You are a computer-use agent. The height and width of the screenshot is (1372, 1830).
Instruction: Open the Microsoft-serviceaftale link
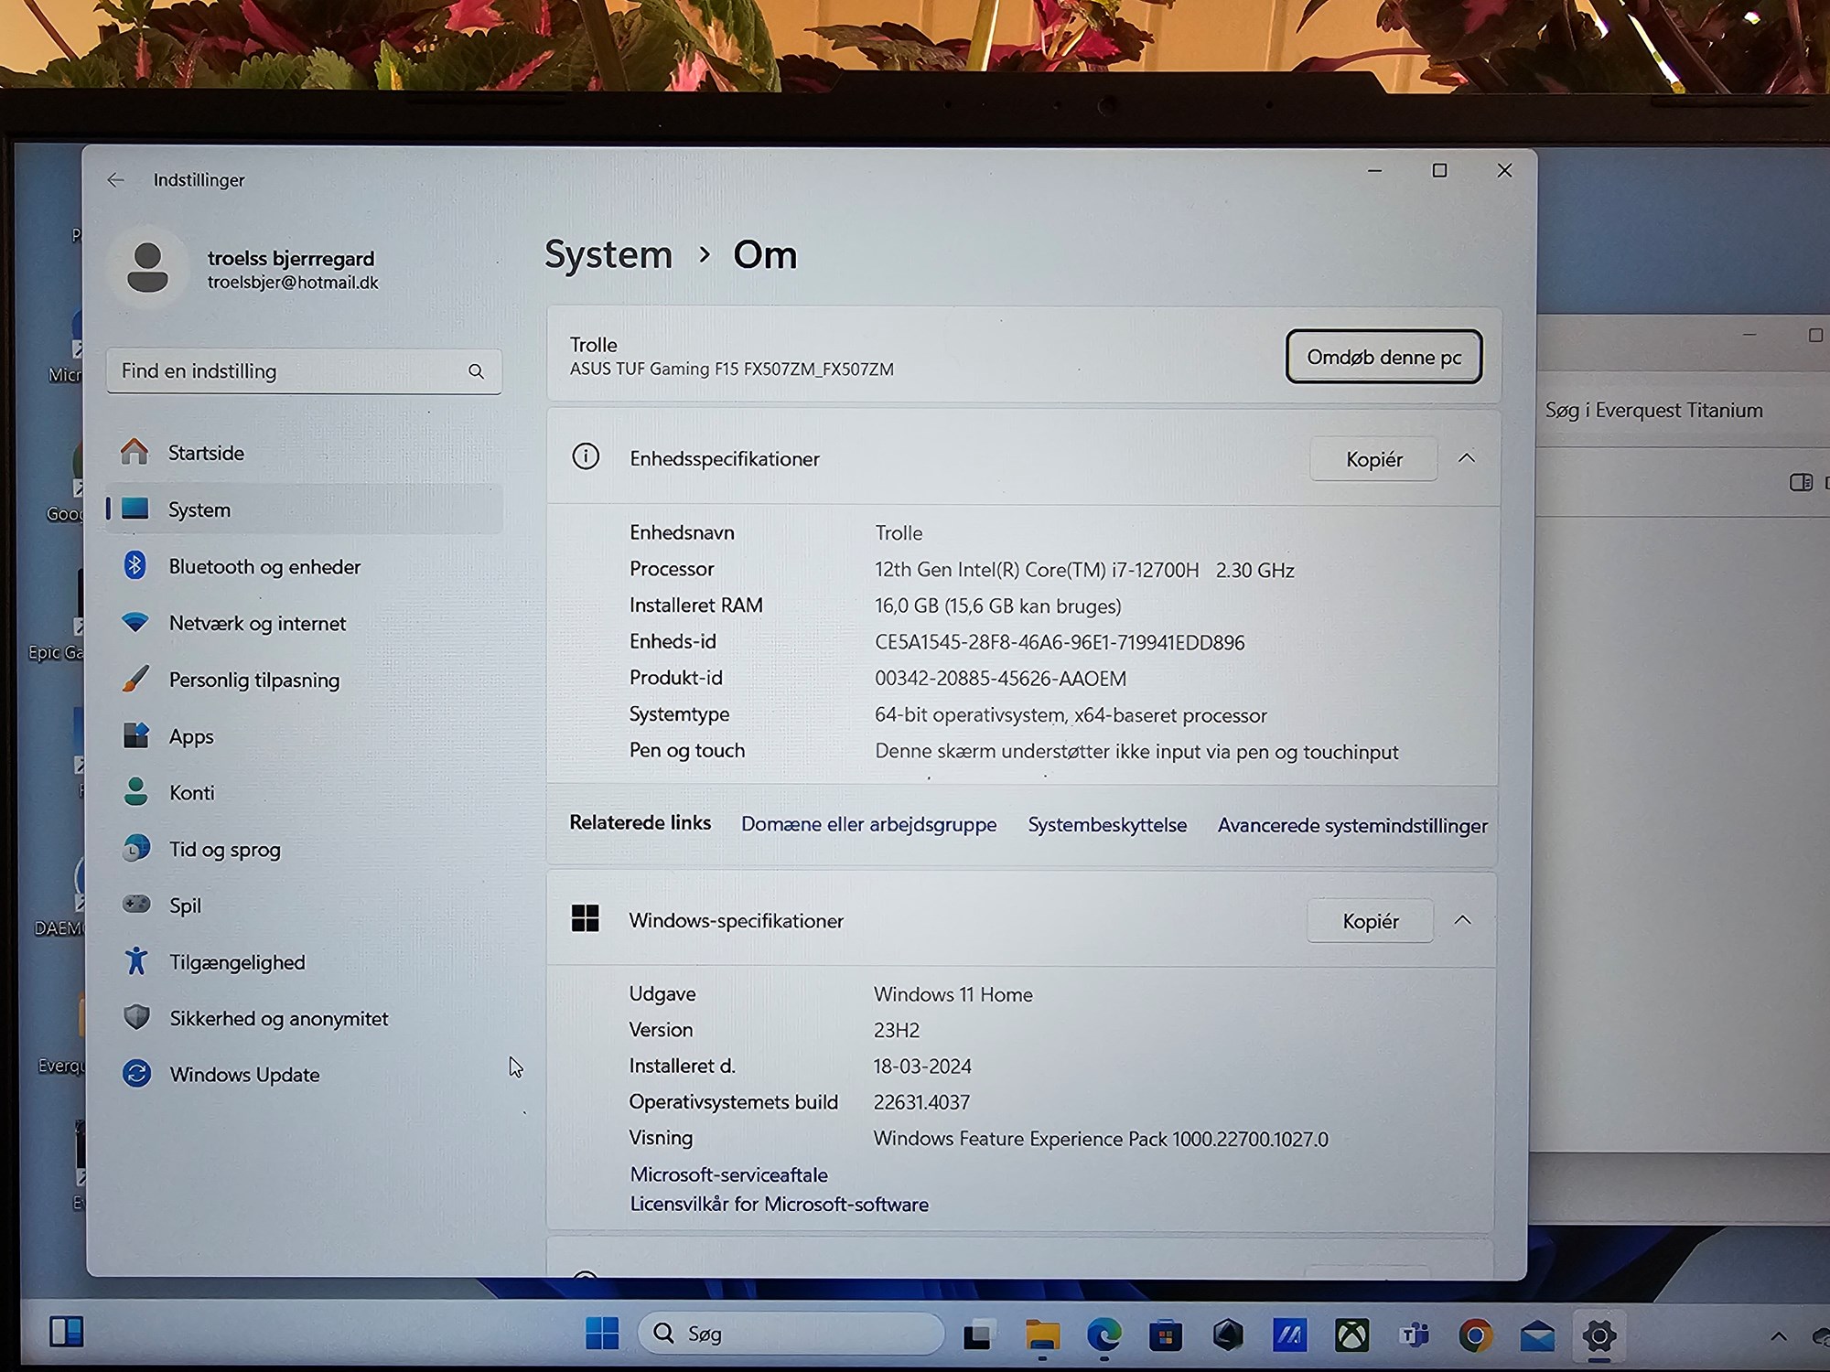[x=728, y=1174]
